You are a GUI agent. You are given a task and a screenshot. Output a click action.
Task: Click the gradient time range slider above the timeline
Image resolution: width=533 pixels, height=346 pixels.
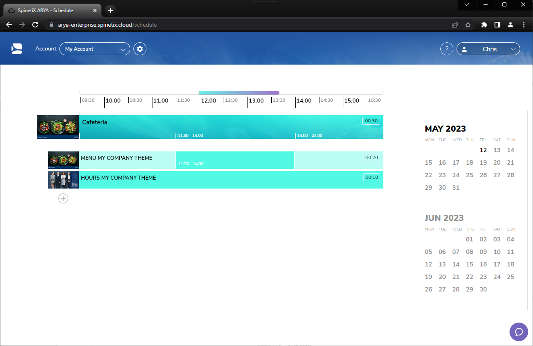click(239, 92)
